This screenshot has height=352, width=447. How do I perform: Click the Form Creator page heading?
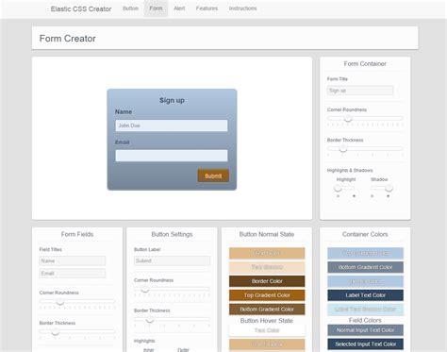pos(67,39)
